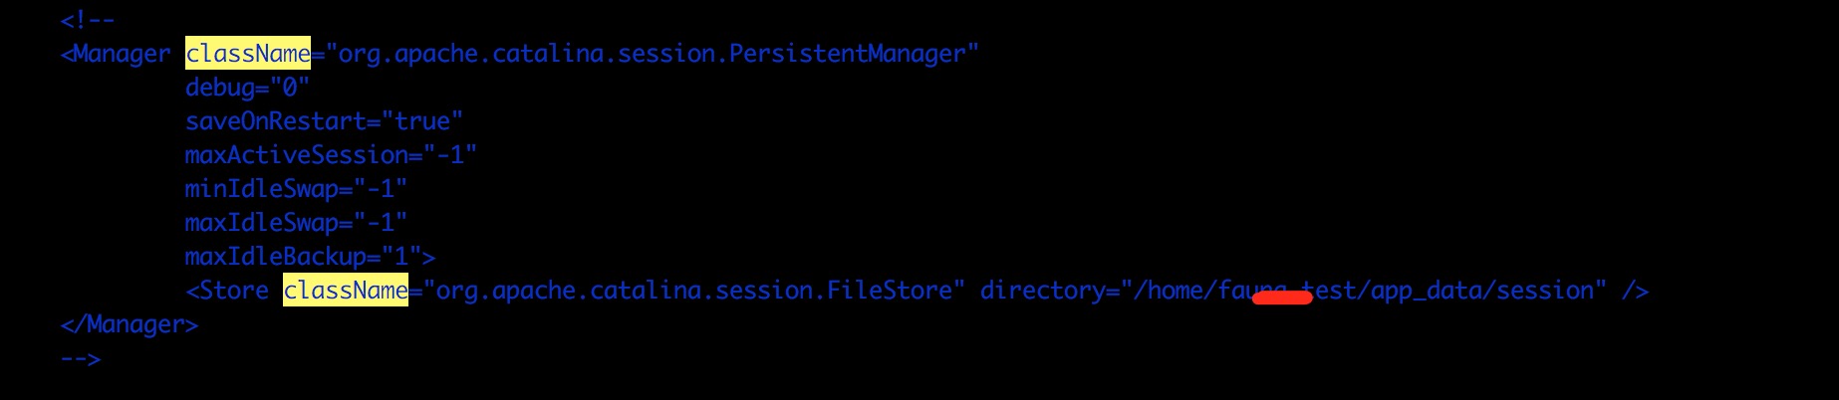The height and width of the screenshot is (400, 1839).
Task: Place cursor on the minIdleSwap line
Action: point(268,189)
